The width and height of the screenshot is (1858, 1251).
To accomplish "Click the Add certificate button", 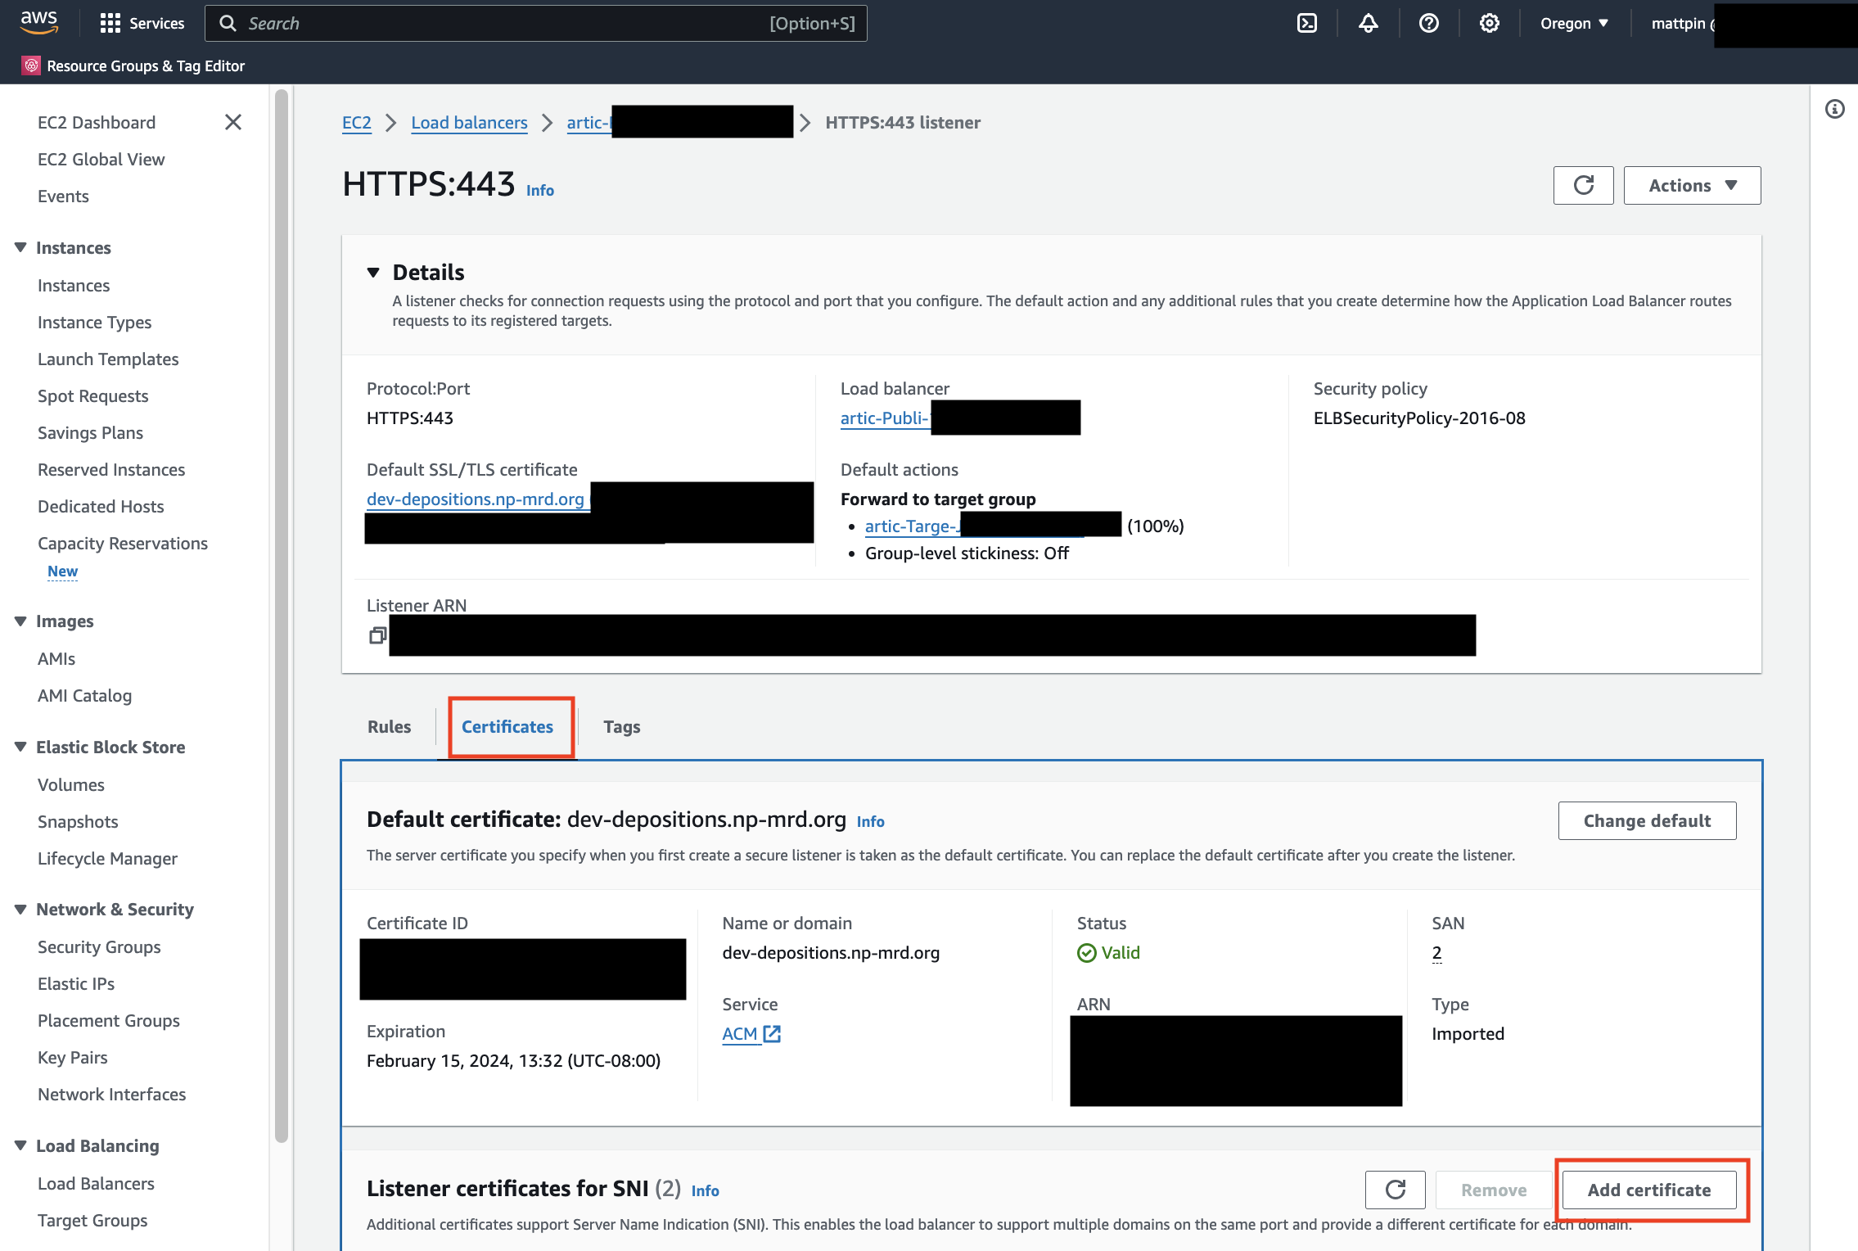I will click(1649, 1190).
